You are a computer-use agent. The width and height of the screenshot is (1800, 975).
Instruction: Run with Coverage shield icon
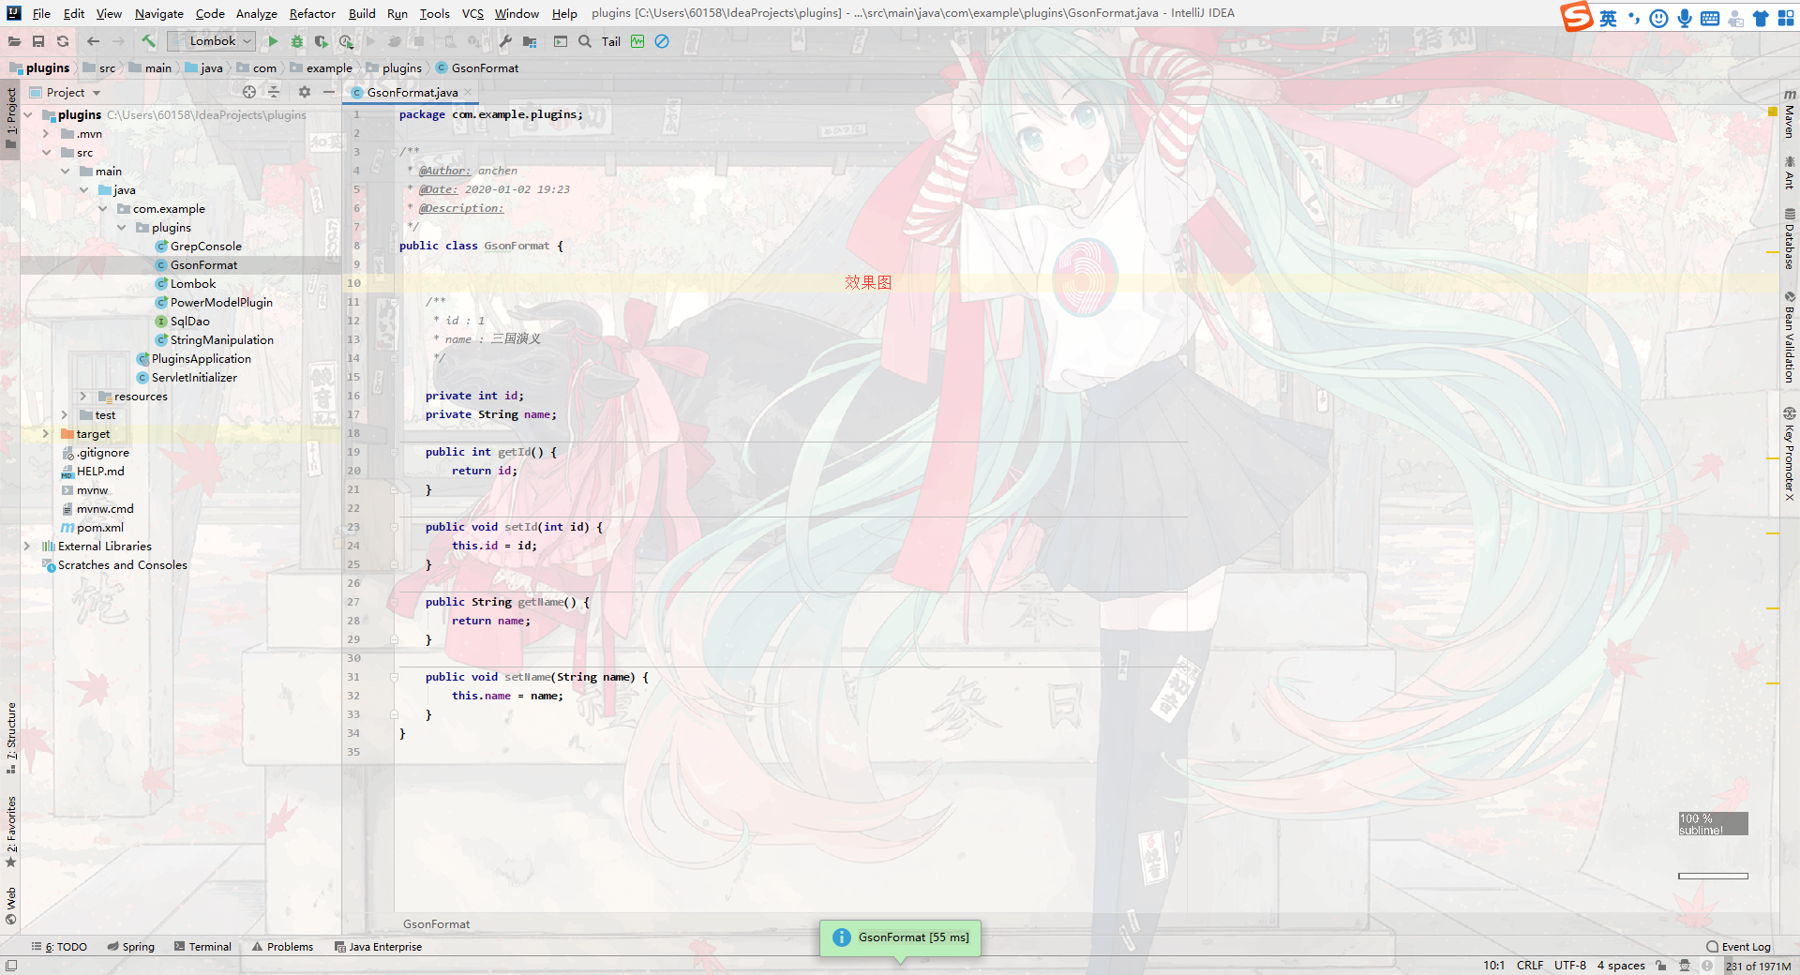click(322, 41)
